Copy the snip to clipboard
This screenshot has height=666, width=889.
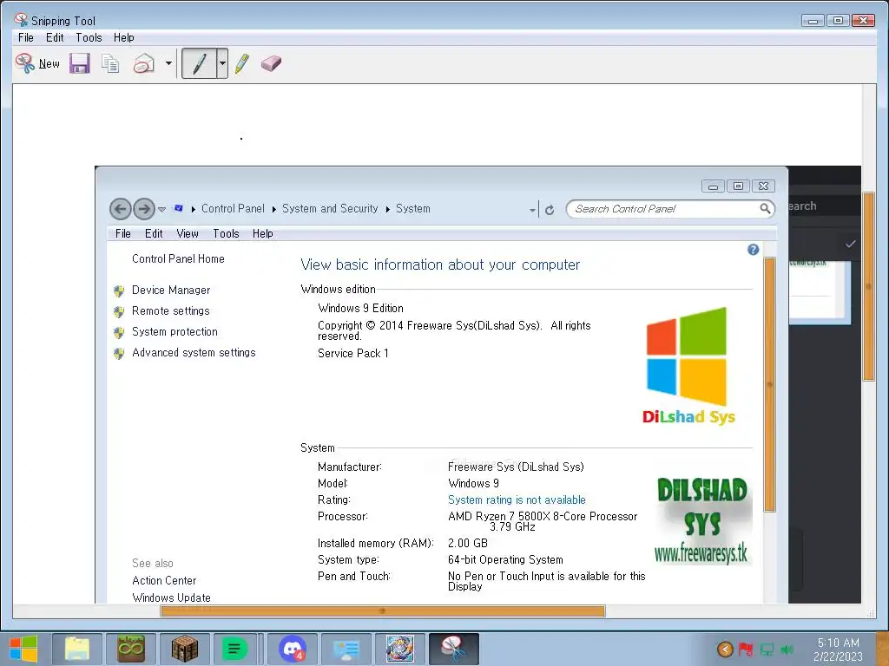point(110,63)
